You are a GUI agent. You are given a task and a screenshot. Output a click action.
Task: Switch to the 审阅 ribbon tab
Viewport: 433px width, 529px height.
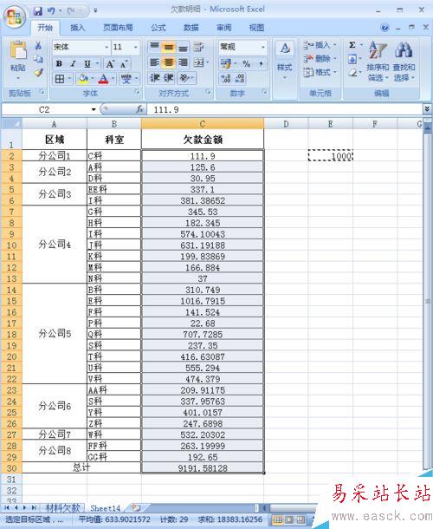223,28
